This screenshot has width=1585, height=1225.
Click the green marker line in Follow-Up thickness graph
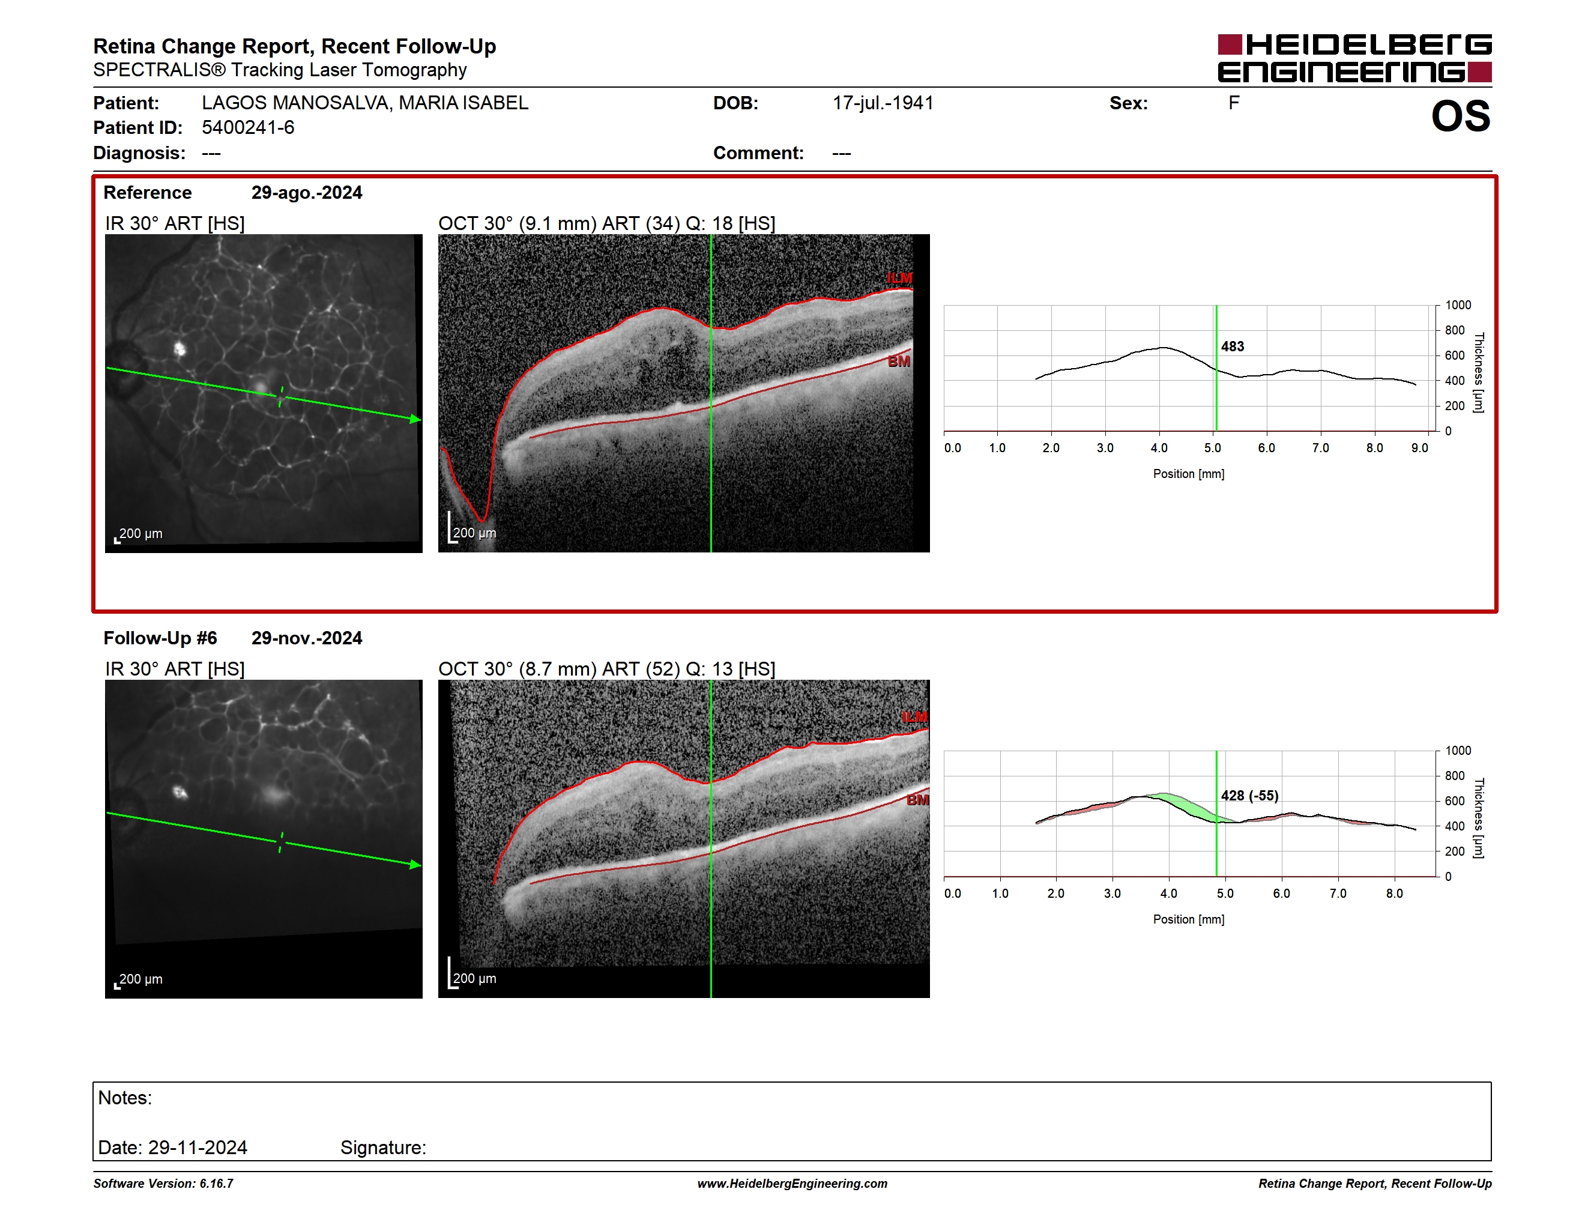[x=1216, y=814]
